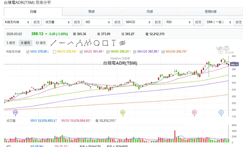Click the tallest red volume bar
The image size is (243, 147).
point(175,136)
